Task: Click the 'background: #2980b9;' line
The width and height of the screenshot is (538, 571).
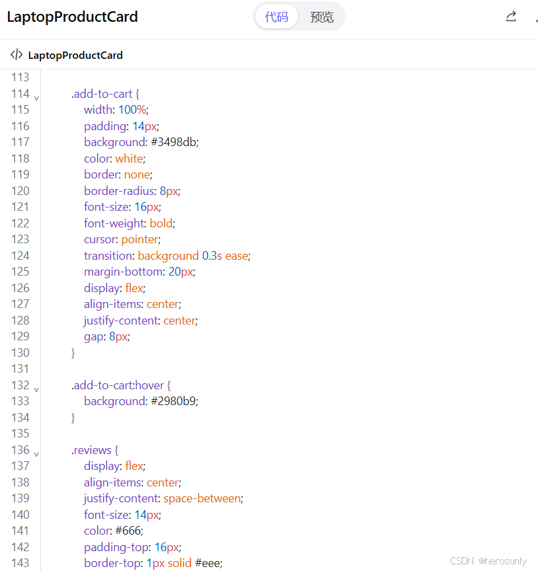Action: [141, 401]
